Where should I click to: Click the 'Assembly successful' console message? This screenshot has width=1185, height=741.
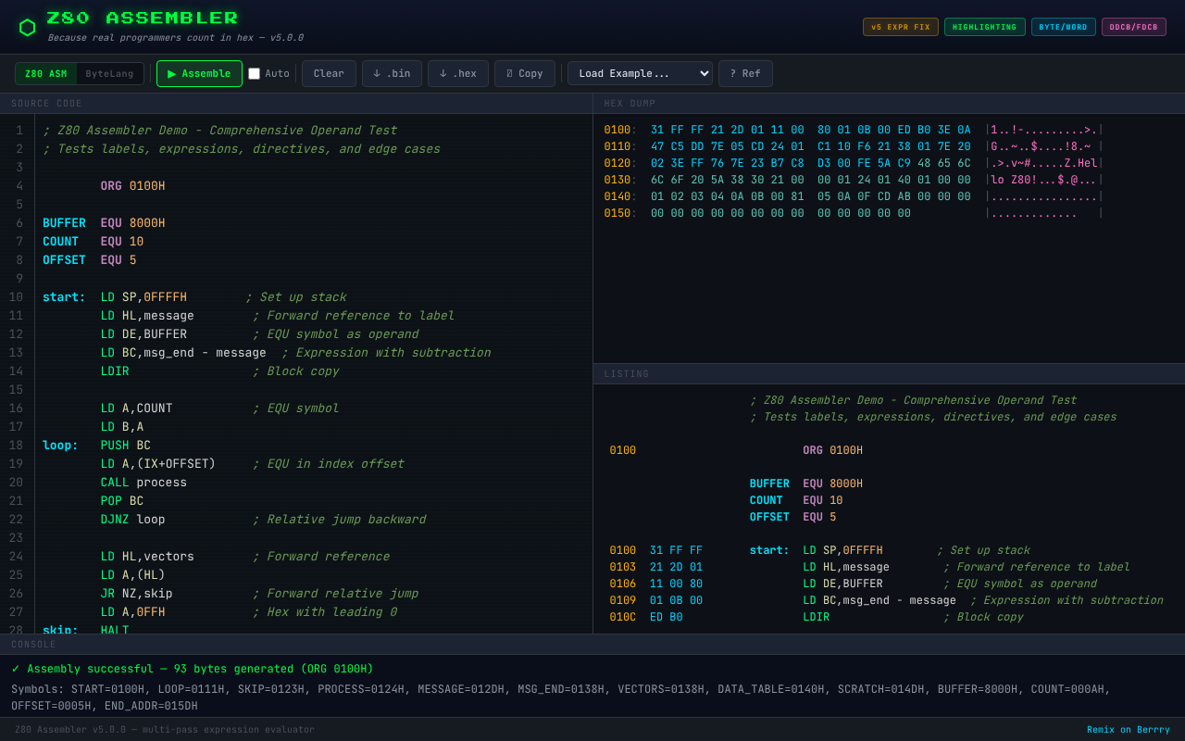pyautogui.click(x=193, y=669)
